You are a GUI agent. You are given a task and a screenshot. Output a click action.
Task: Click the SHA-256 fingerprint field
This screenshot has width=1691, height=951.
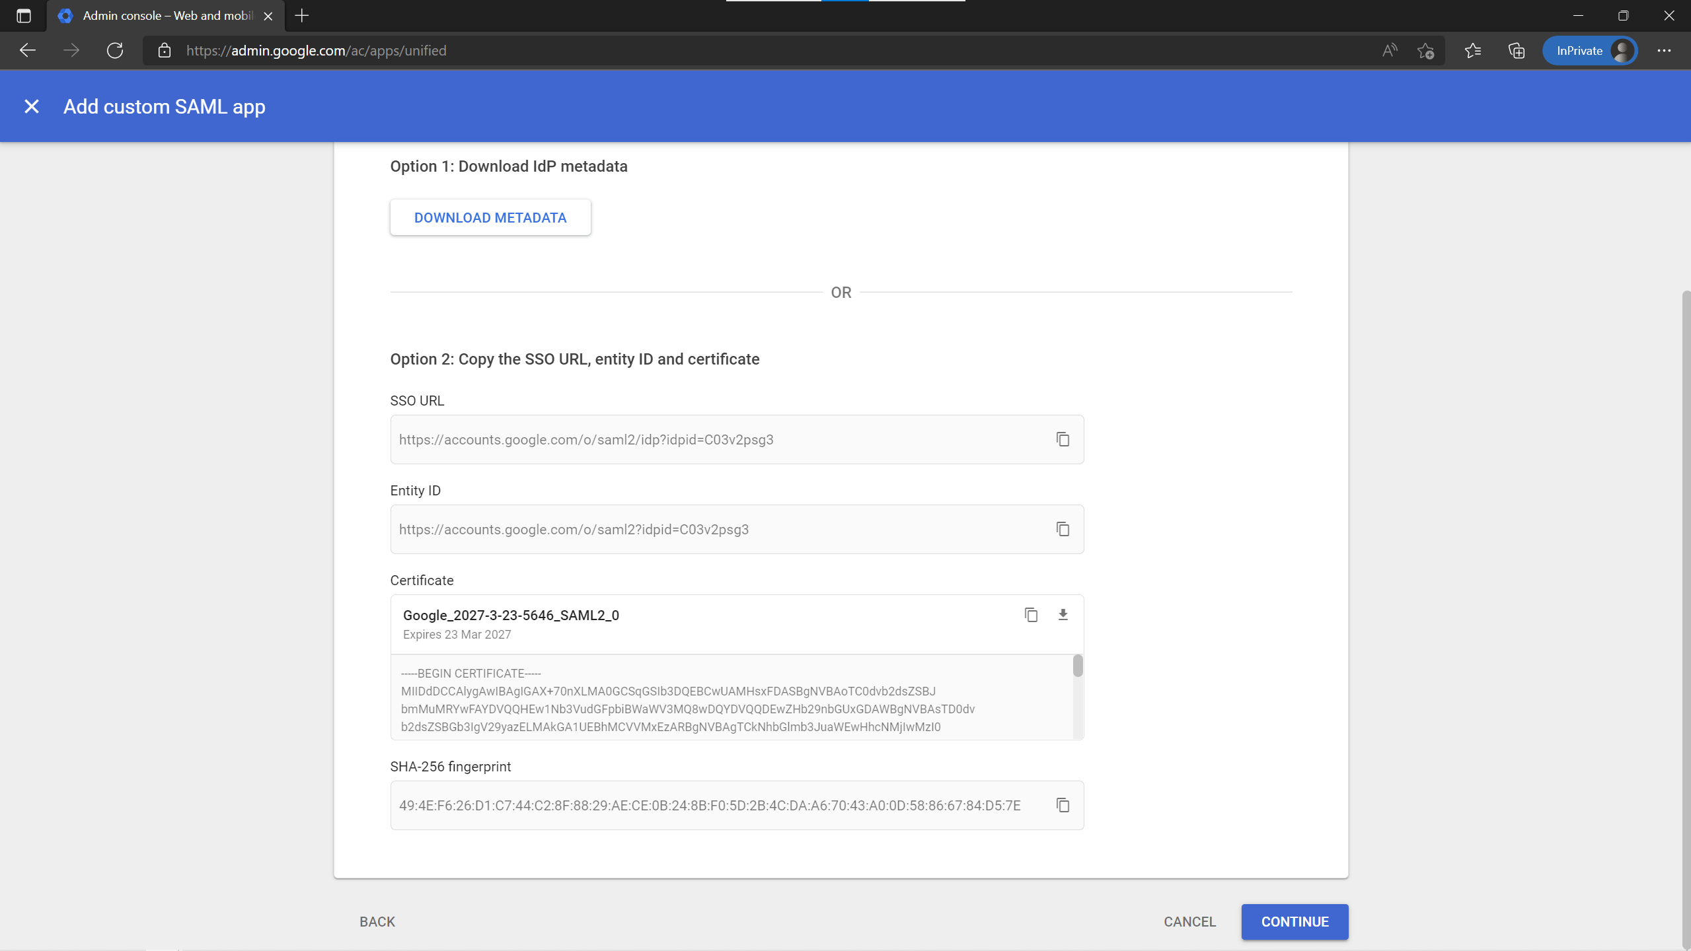point(737,805)
